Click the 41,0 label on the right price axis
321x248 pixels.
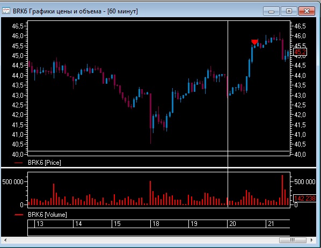point(300,135)
